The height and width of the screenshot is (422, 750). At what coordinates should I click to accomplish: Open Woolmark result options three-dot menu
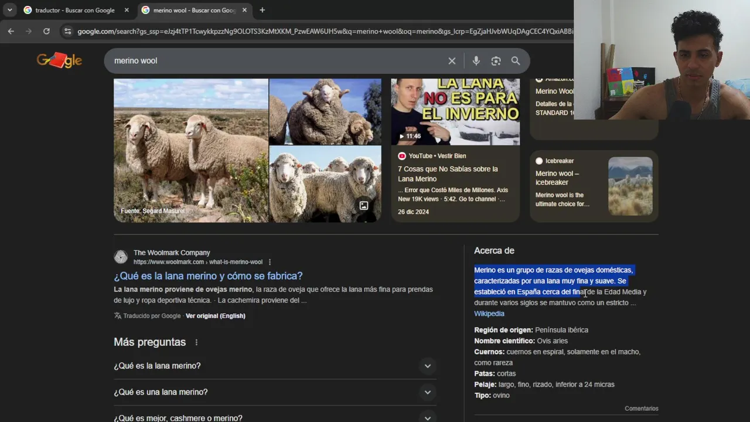tap(270, 262)
